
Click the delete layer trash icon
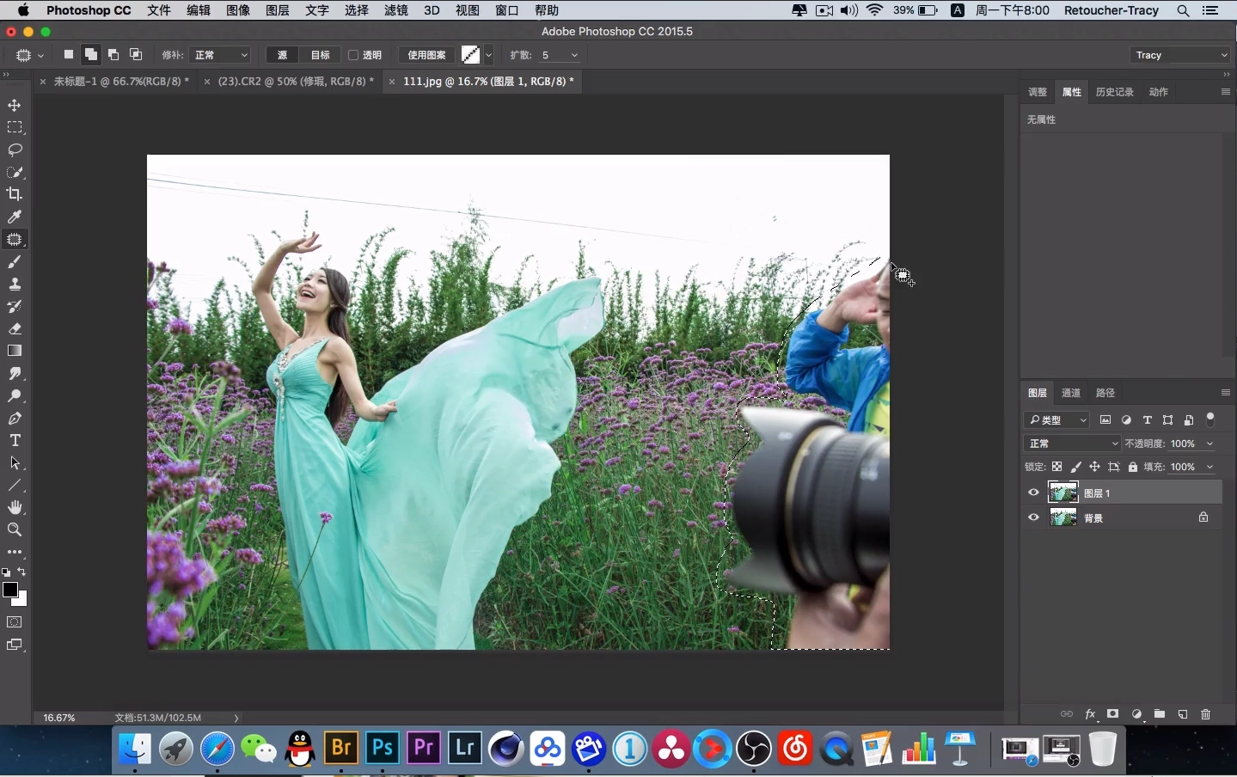[1205, 714]
